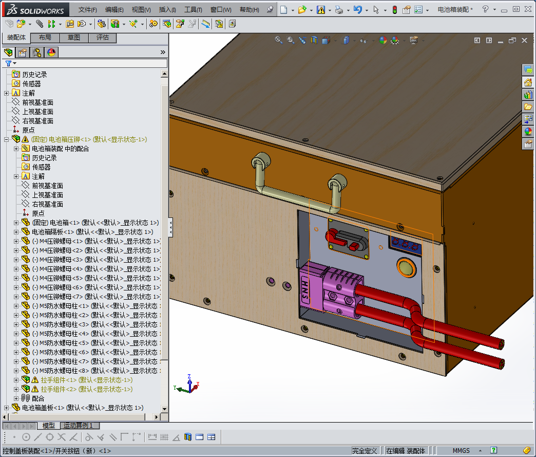Image resolution: width=536 pixels, height=457 pixels.
Task: Toggle the single viewport layout icon
Action: pos(200,437)
